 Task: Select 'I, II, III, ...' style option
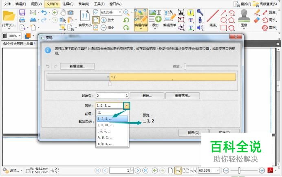pyautogui.click(x=112, y=125)
